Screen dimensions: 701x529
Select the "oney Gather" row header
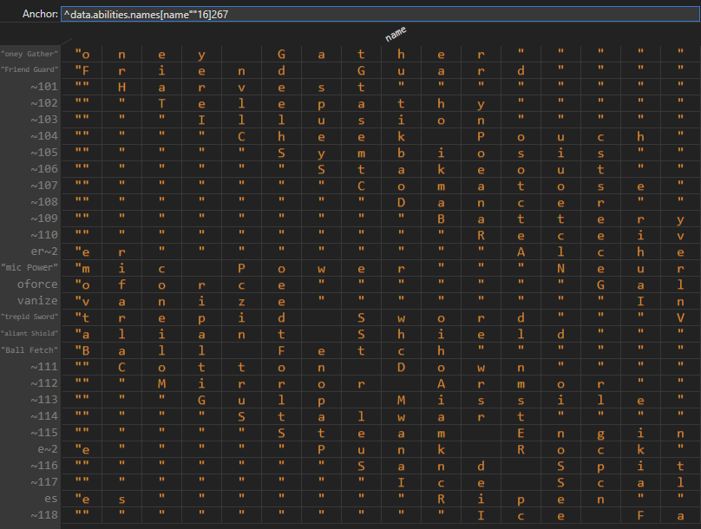point(30,54)
